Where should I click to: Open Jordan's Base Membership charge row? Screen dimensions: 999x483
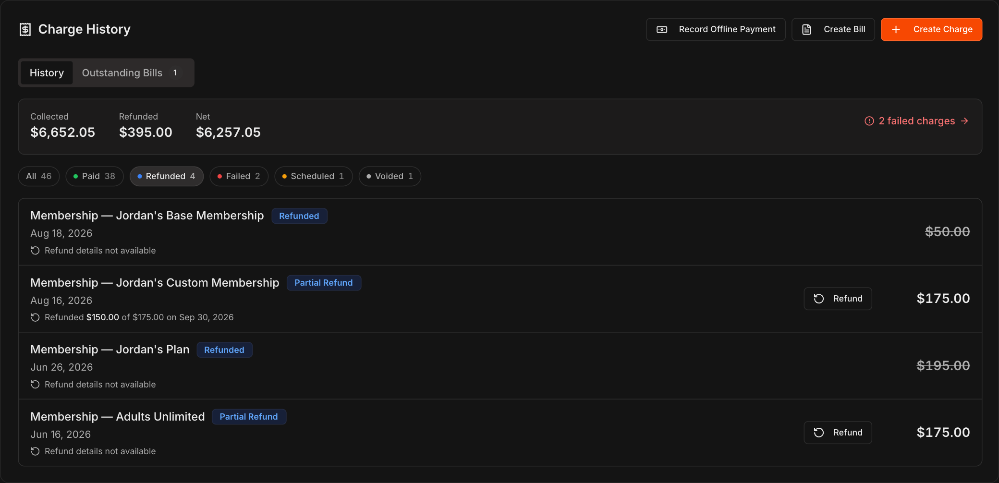[x=500, y=232]
